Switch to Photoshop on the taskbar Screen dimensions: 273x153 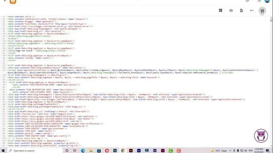(115, 150)
